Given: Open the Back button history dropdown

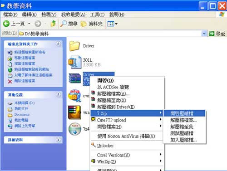Looking at the screenshot, I should click(x=29, y=24).
